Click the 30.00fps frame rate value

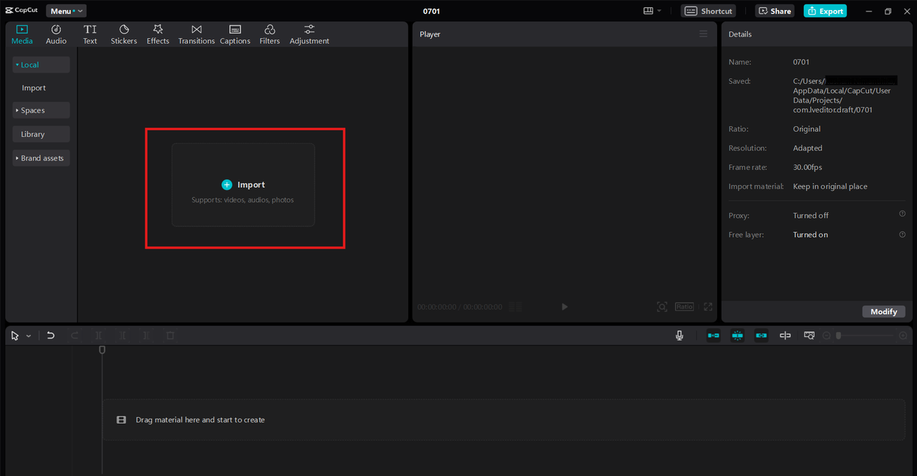[807, 167]
